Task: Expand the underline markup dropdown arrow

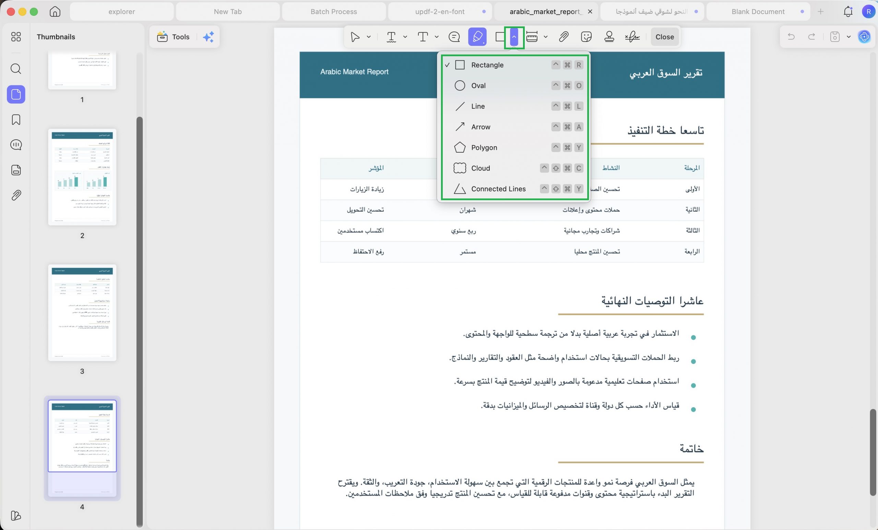Action: coord(405,37)
